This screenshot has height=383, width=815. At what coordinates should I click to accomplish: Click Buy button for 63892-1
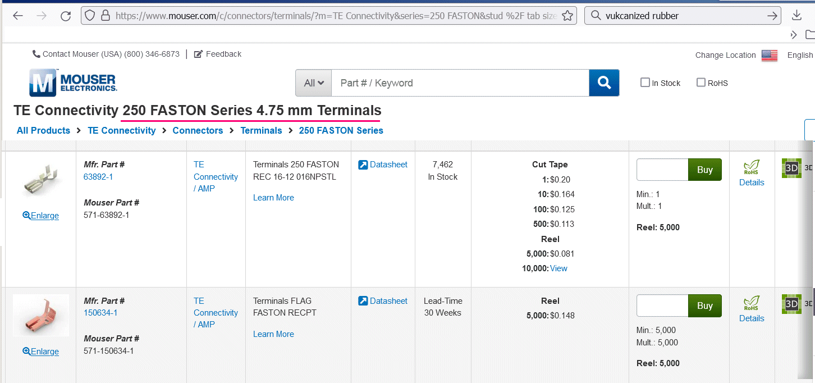(705, 170)
